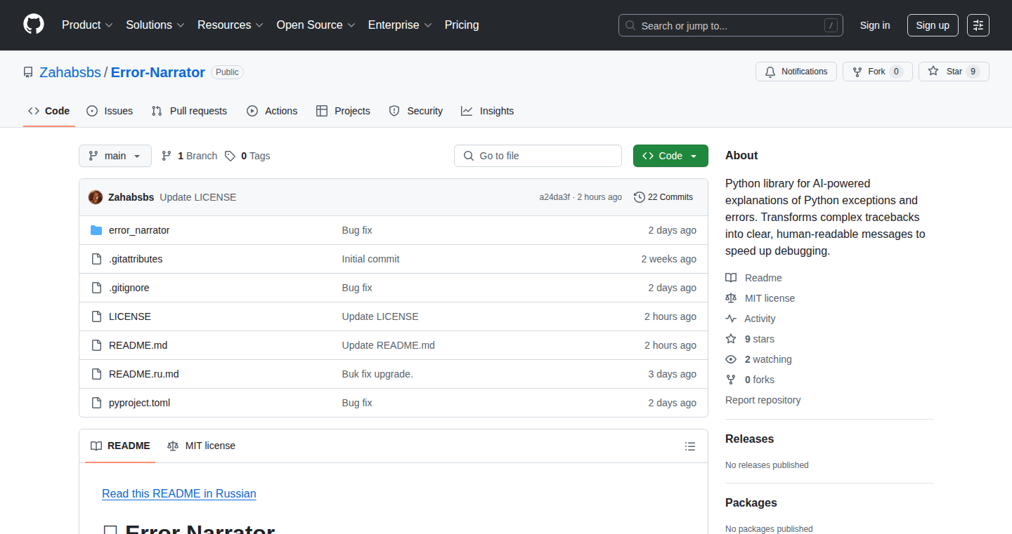Expand the Solutions menu
The height and width of the screenshot is (534, 1012).
(155, 25)
